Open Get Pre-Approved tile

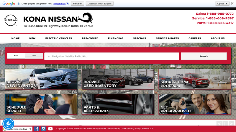[x=195, y=104]
